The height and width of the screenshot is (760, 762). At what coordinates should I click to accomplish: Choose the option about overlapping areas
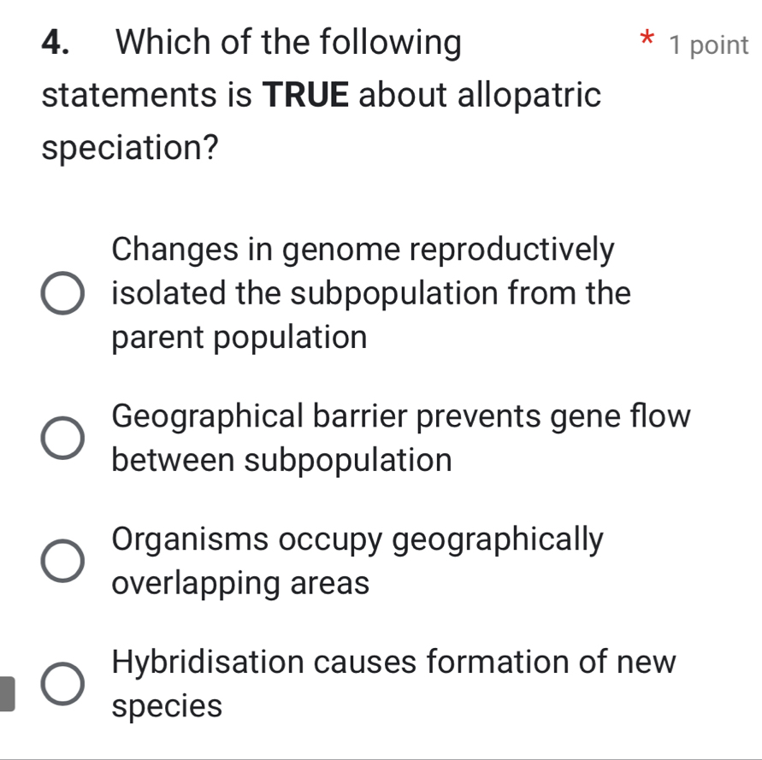[x=62, y=559]
